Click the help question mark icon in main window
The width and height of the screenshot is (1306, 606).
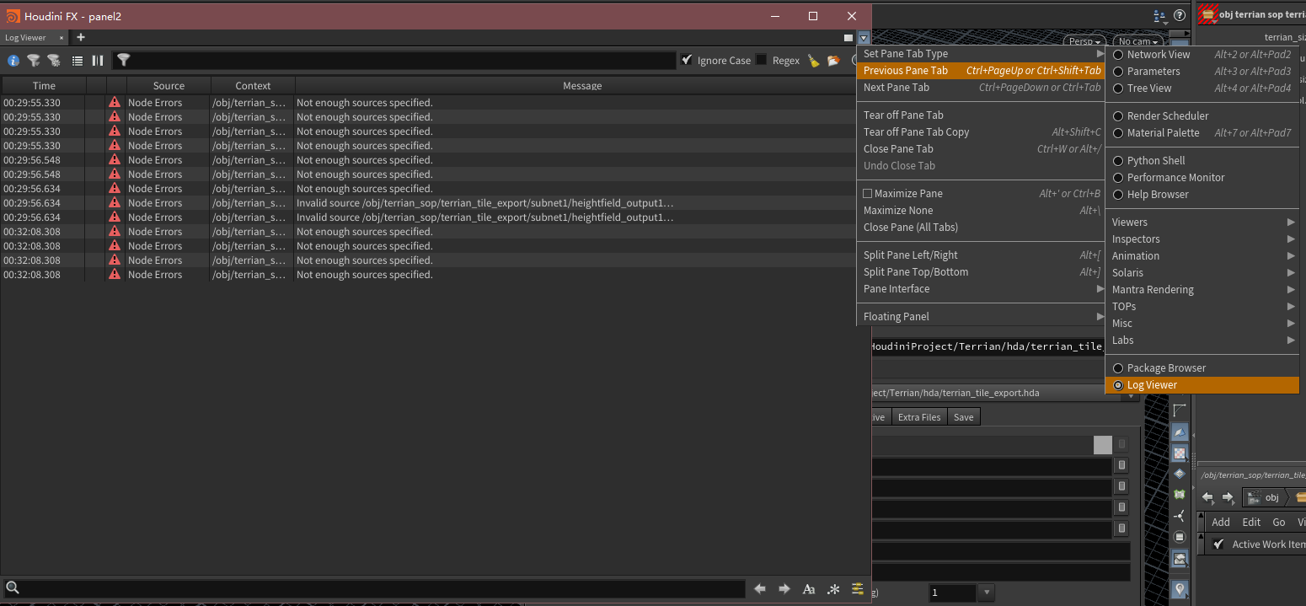1180,15
